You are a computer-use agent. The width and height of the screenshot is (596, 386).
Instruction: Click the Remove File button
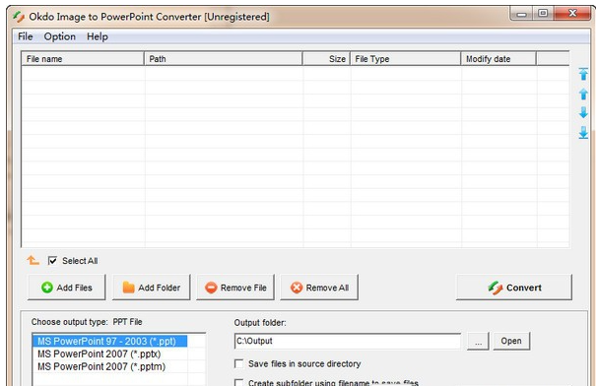235,288
